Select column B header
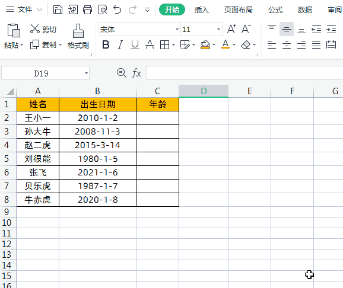 click(x=97, y=91)
